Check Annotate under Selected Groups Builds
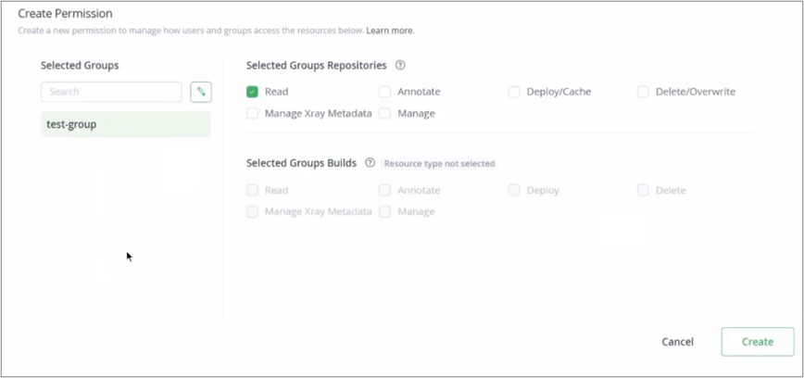This screenshot has width=804, height=378. coord(384,190)
